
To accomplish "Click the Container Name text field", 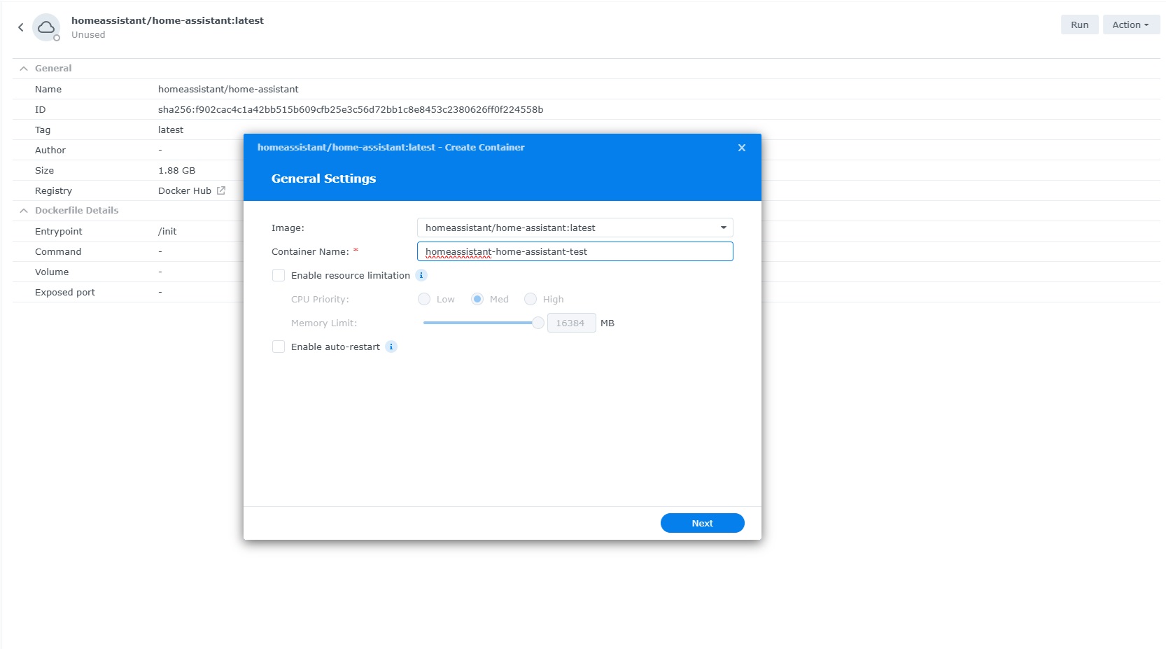I will click(575, 251).
